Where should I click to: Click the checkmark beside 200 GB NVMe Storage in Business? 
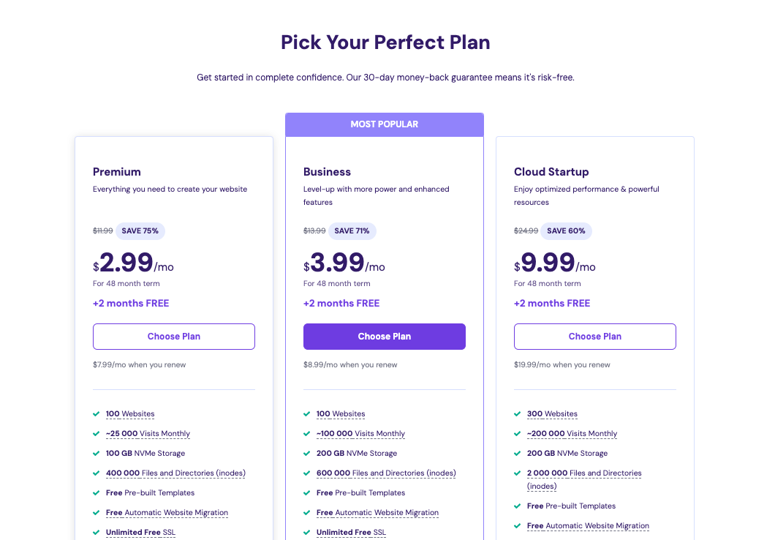click(306, 453)
